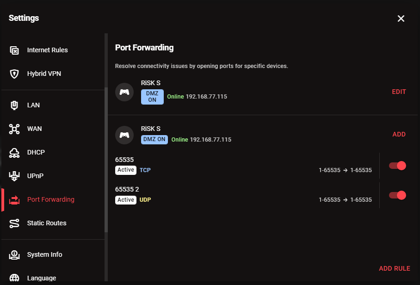Open the Port Forwarding menu item
Screen dimensions: 420x285
pyautogui.click(x=50, y=199)
